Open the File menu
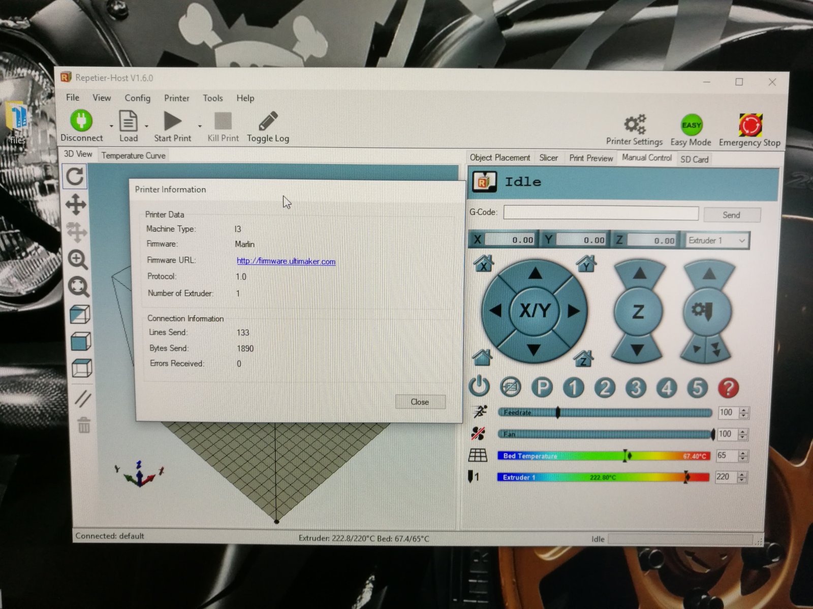The image size is (813, 609). click(x=73, y=97)
